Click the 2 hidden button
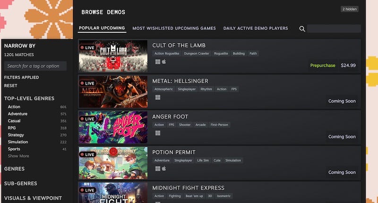378x203 pixels. point(349,9)
